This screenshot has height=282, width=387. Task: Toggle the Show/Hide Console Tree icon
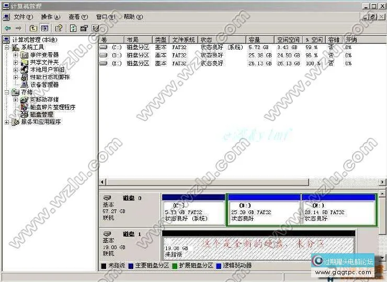44,28
